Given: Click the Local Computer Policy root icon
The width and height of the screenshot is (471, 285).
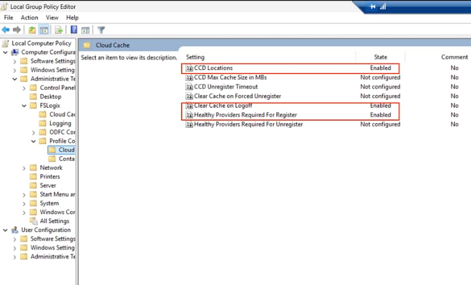Looking at the screenshot, I should point(6,43).
